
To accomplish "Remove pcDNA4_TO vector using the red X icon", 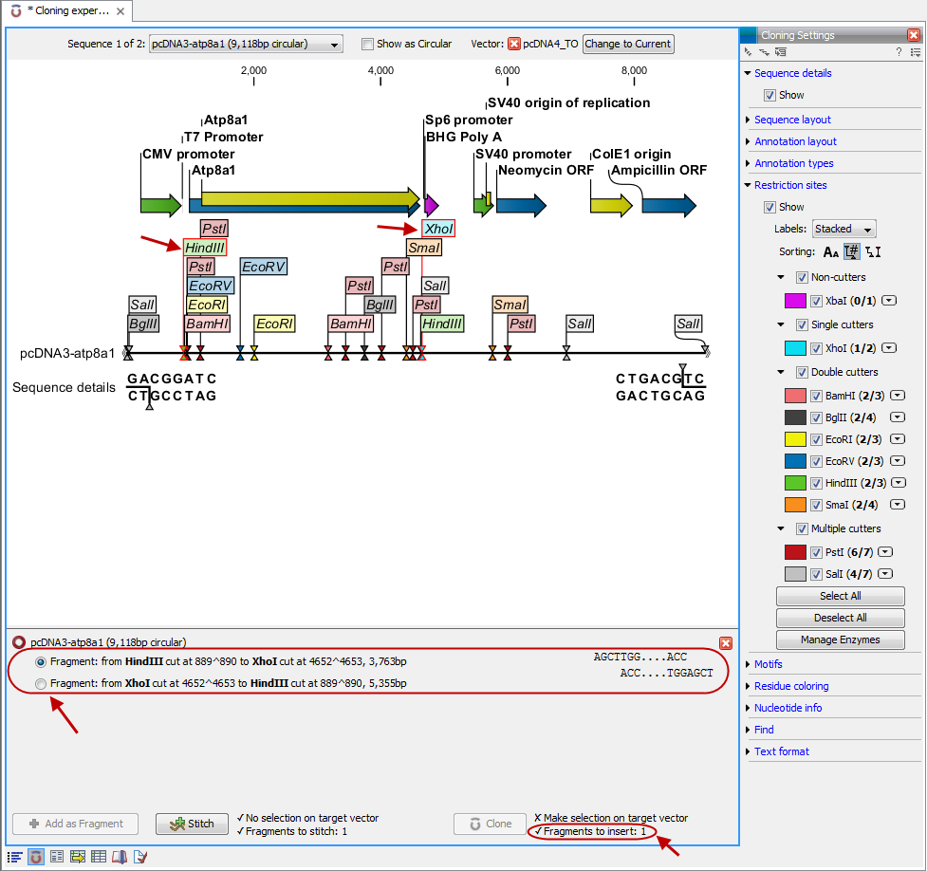I will pyautogui.click(x=513, y=44).
